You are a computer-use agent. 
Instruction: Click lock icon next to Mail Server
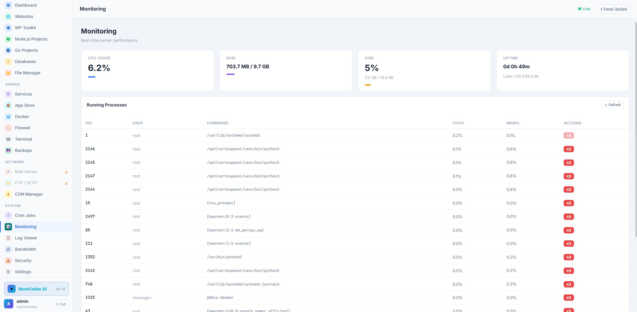click(x=66, y=172)
